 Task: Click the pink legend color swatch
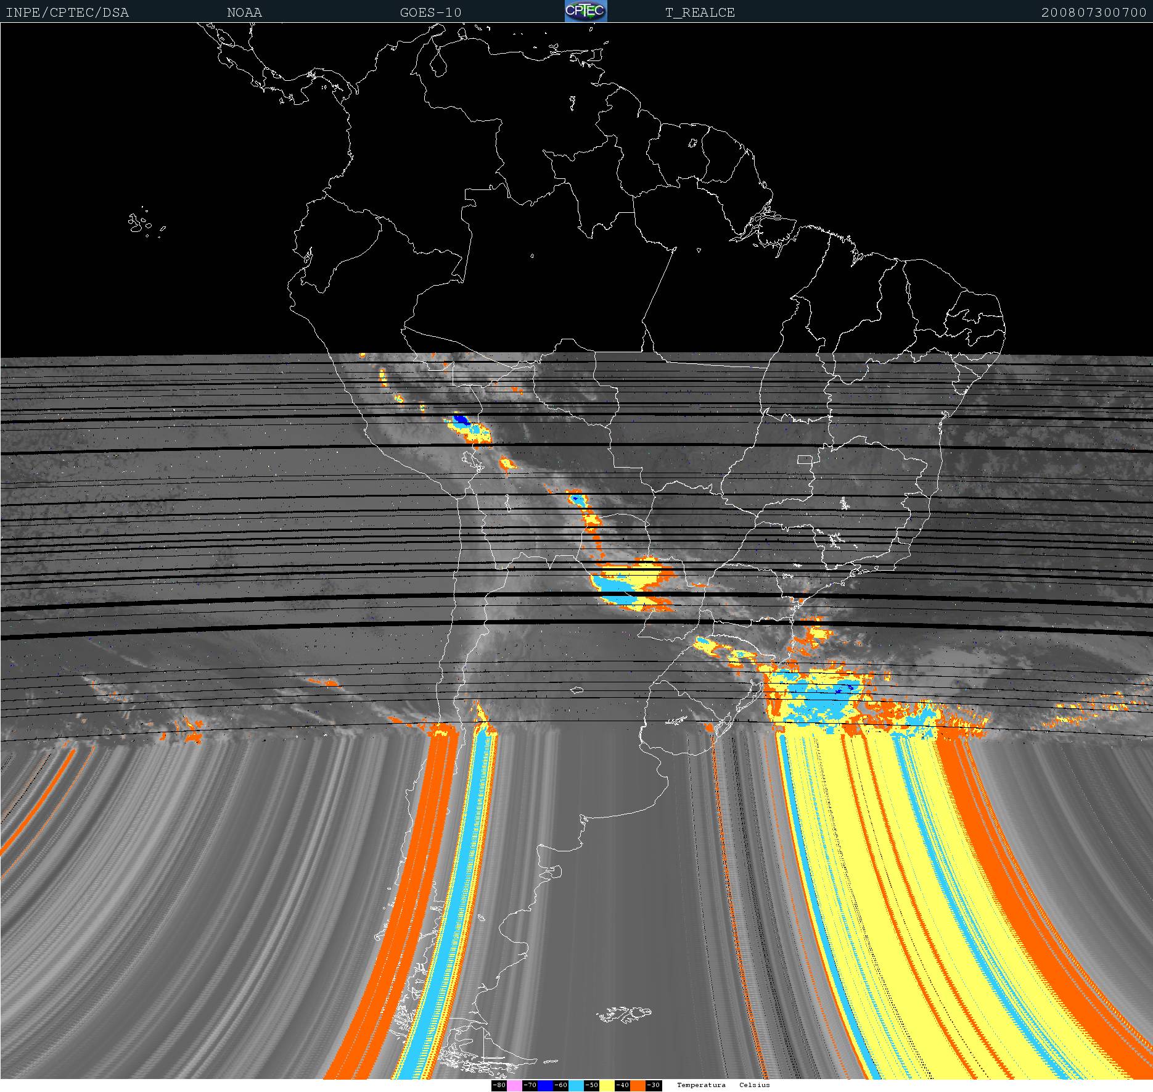[x=514, y=1085]
